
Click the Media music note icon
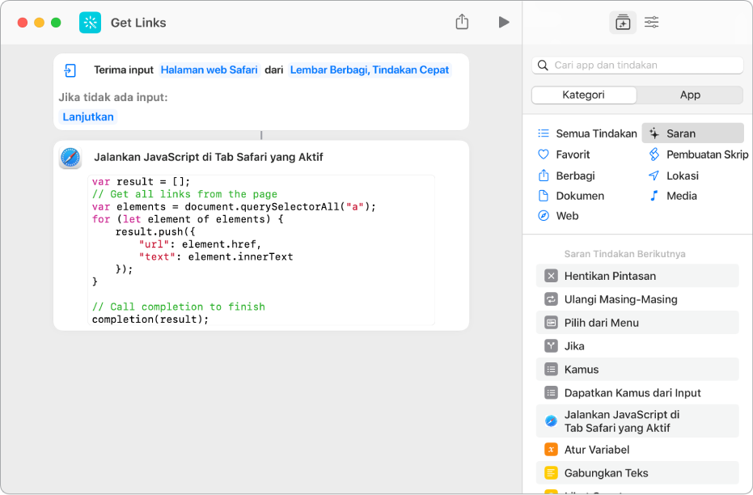coord(654,196)
